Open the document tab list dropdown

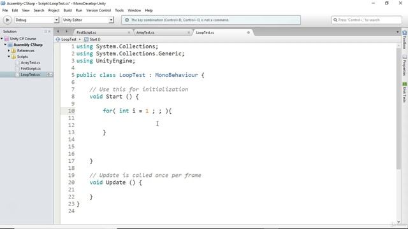(397, 32)
